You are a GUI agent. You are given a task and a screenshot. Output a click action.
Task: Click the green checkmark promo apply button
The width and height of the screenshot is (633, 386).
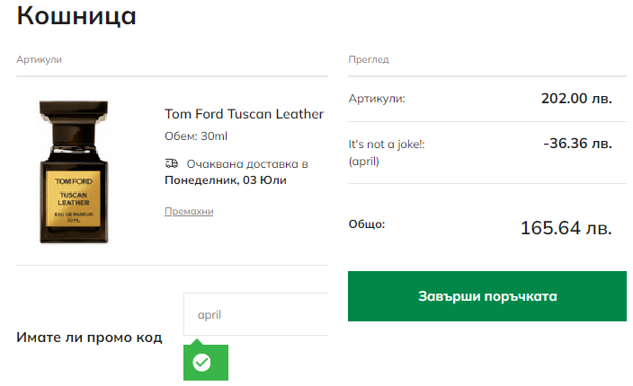(x=206, y=363)
